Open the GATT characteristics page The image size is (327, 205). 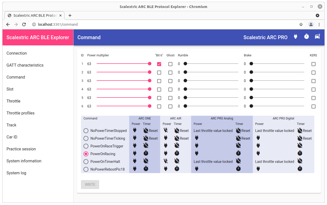pyautogui.click(x=25, y=65)
